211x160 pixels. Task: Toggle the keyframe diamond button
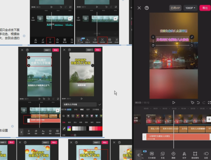click(x=193, y=103)
